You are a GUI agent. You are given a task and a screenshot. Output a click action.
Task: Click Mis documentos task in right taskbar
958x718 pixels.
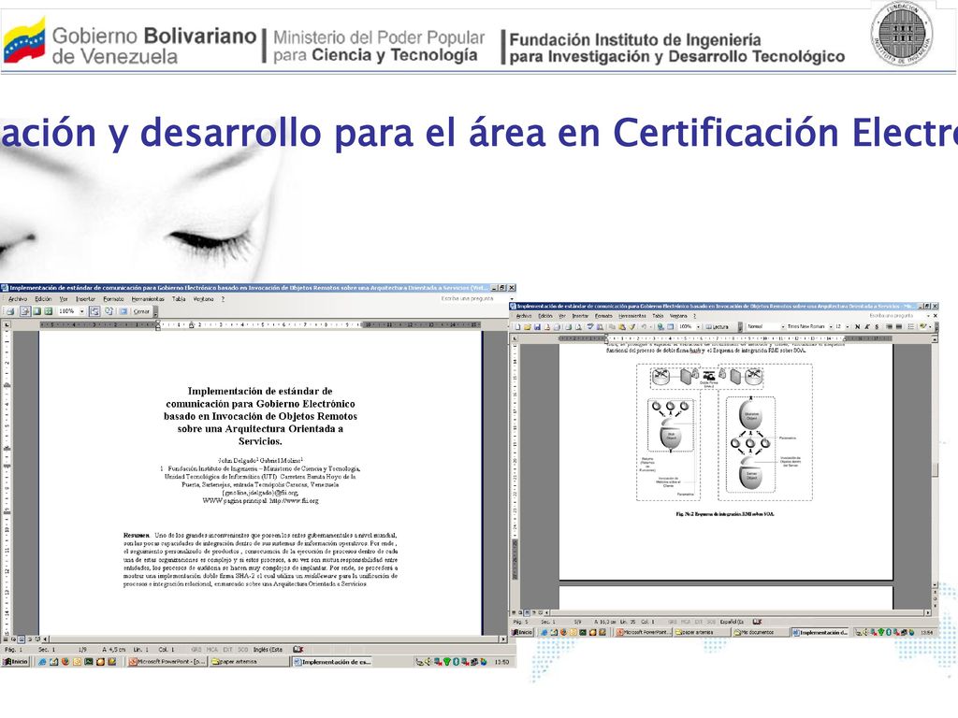[x=760, y=633]
